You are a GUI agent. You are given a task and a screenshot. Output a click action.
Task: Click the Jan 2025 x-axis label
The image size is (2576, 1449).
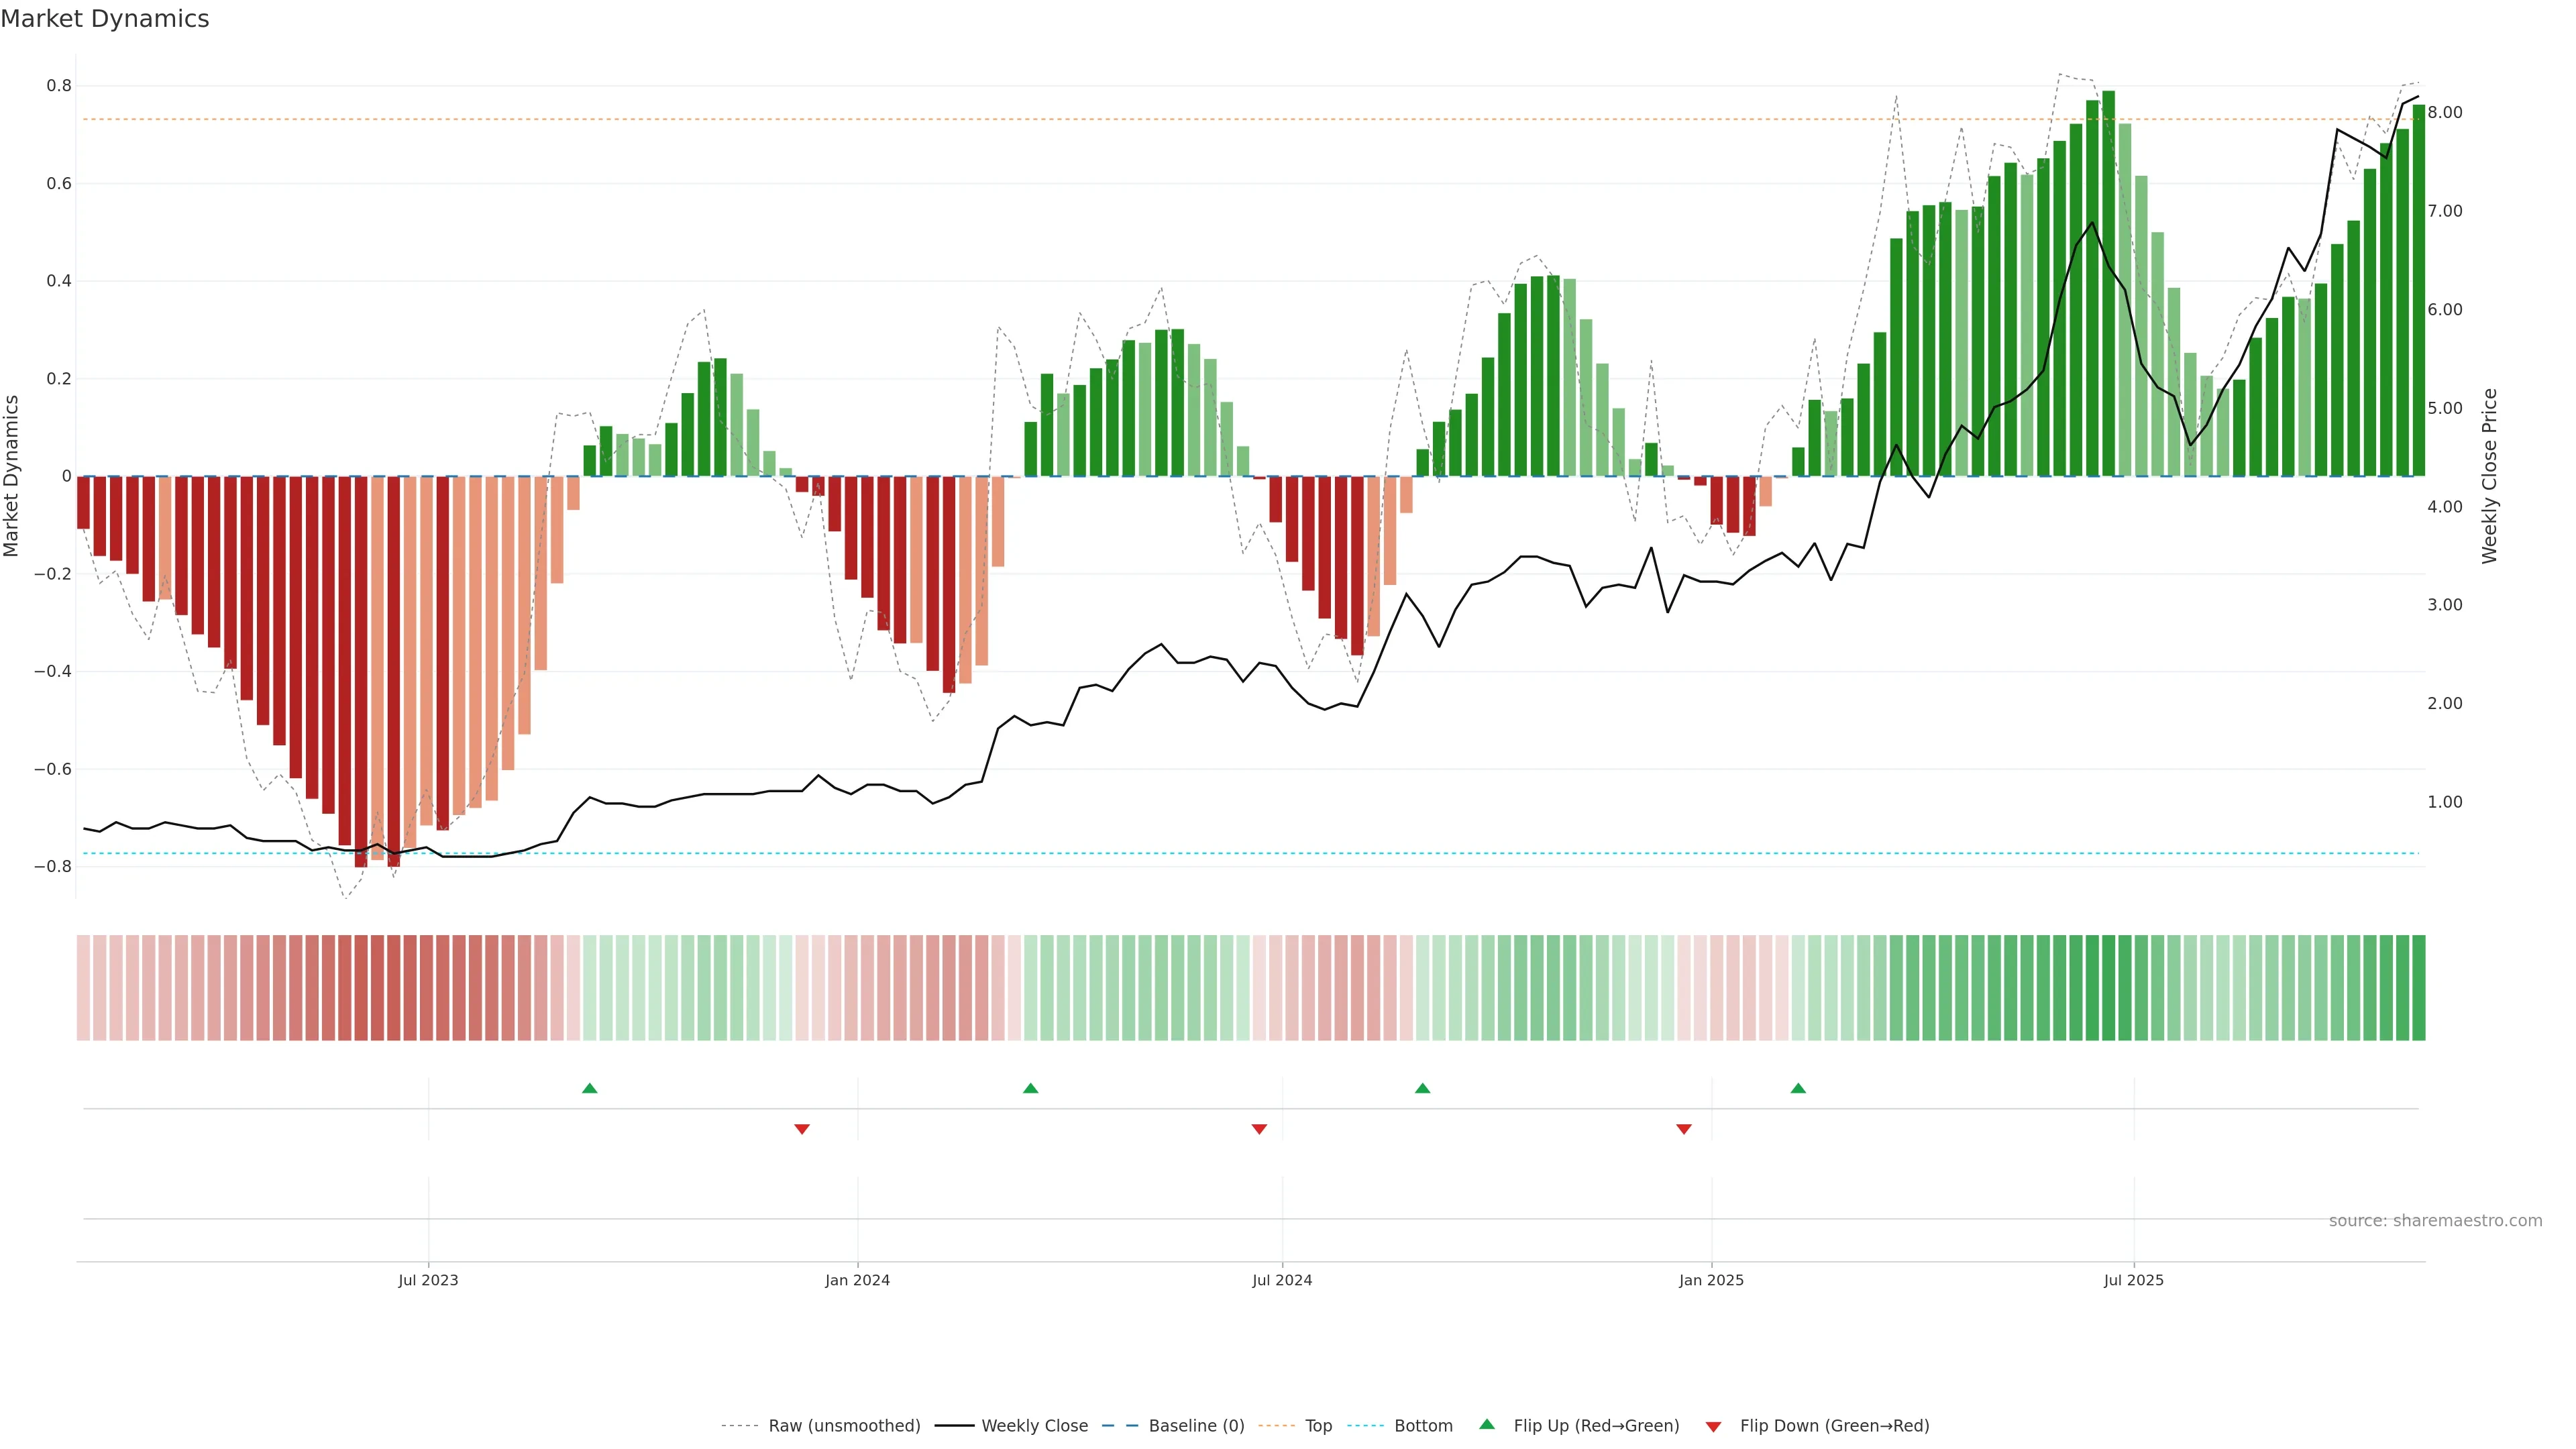[x=1711, y=1280]
